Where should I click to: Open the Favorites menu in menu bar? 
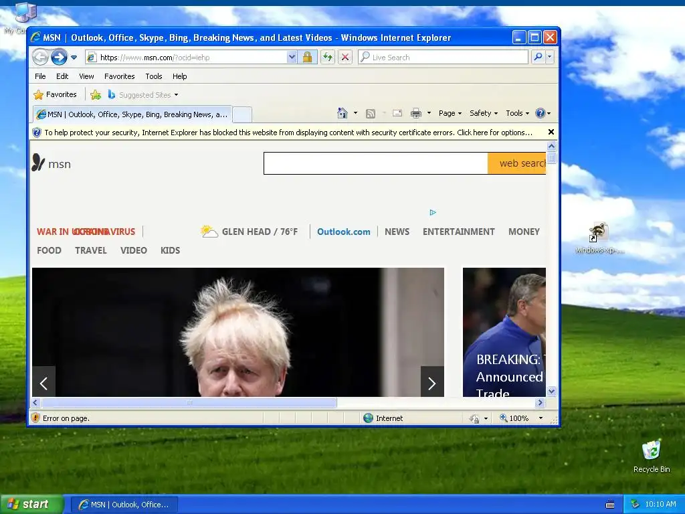[119, 76]
